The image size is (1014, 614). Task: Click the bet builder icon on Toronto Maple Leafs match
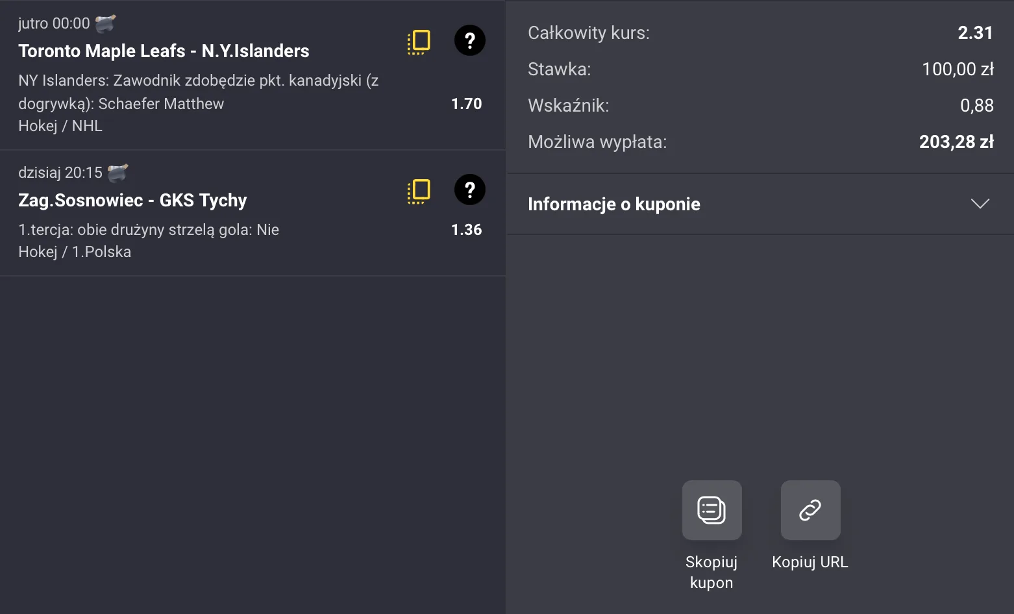[419, 40]
